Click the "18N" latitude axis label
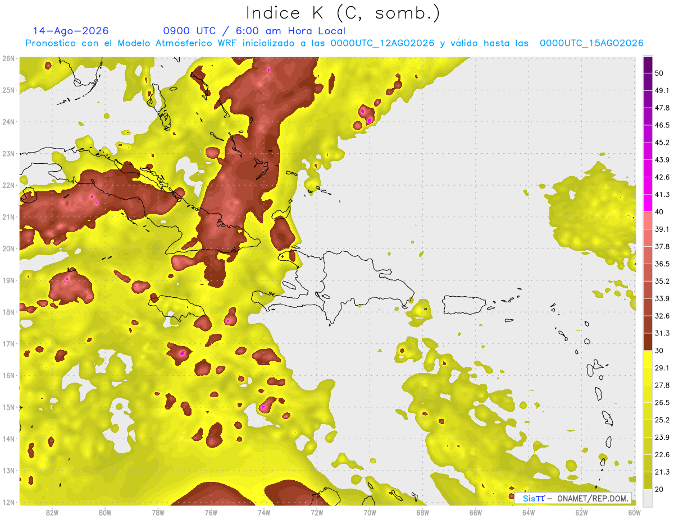The height and width of the screenshot is (520, 674). tap(8, 312)
